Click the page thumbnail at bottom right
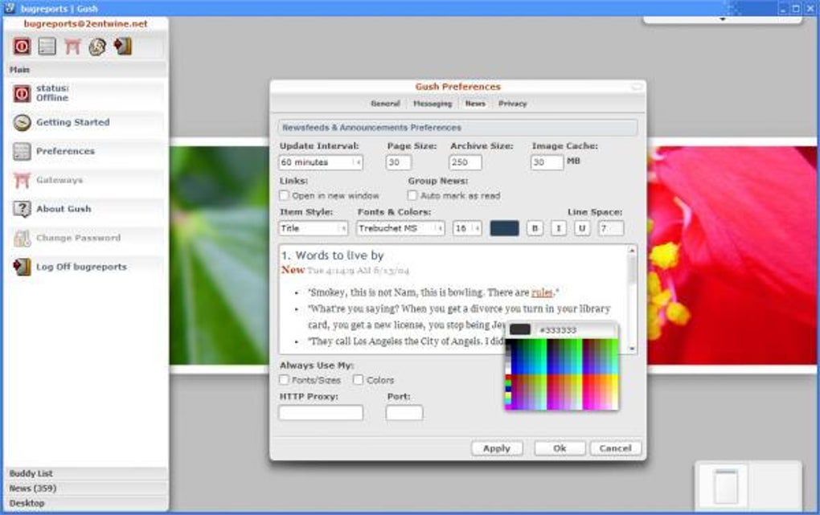820x515 pixels. 726,487
